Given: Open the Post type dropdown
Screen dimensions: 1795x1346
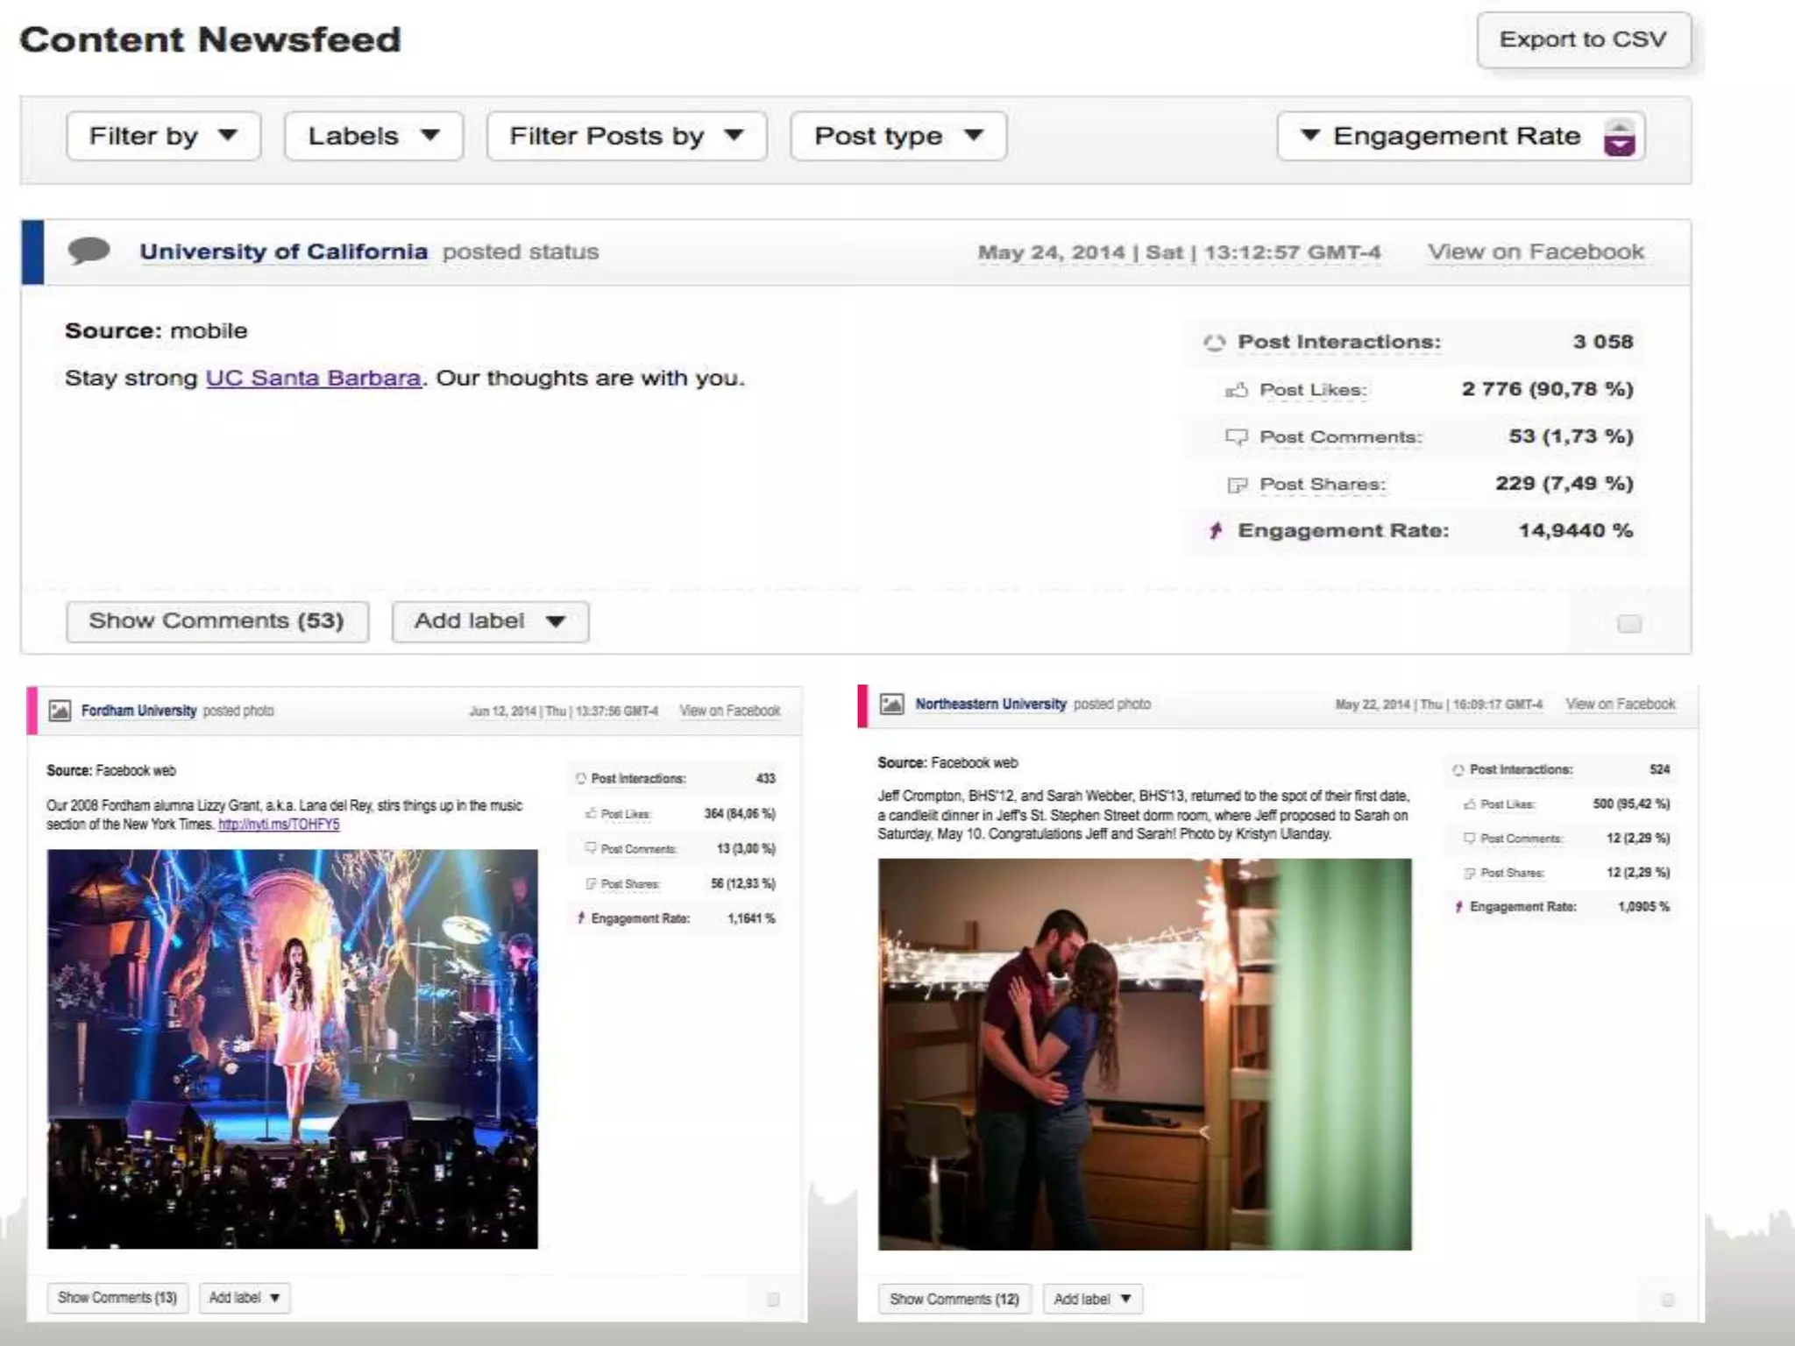Looking at the screenshot, I should (897, 136).
